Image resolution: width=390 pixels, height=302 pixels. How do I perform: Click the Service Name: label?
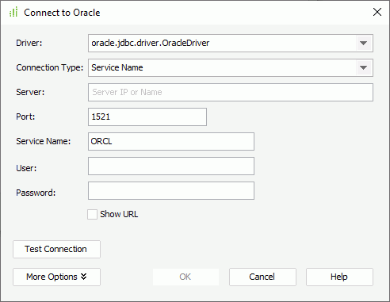(x=44, y=141)
